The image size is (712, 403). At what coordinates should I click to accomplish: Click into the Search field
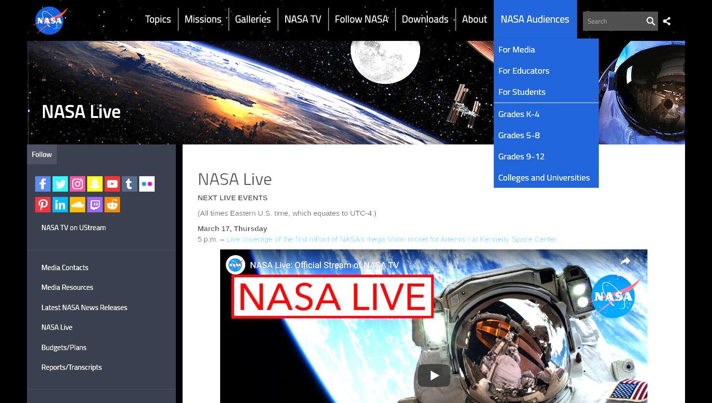point(613,21)
